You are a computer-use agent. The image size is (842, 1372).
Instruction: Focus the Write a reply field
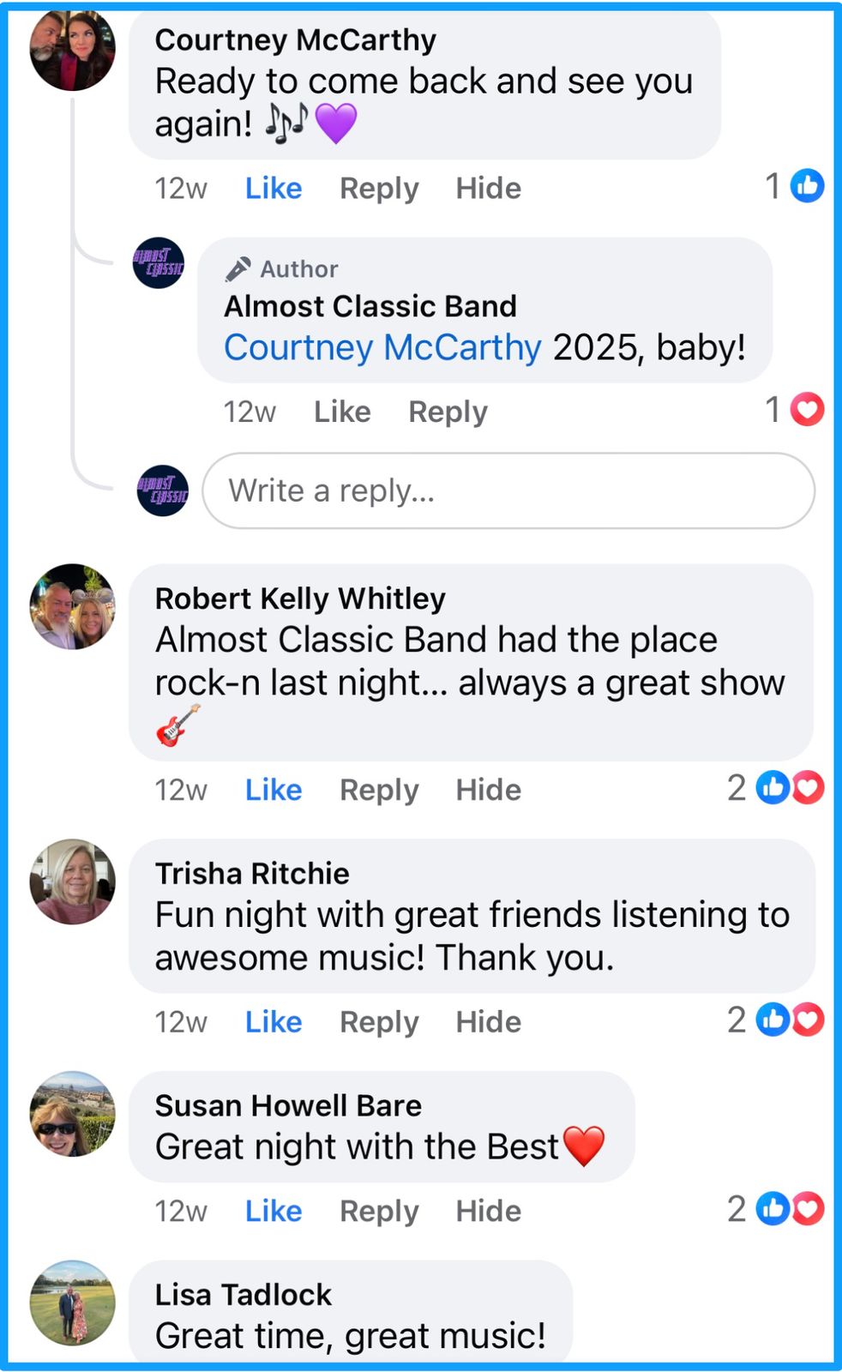[x=508, y=491]
